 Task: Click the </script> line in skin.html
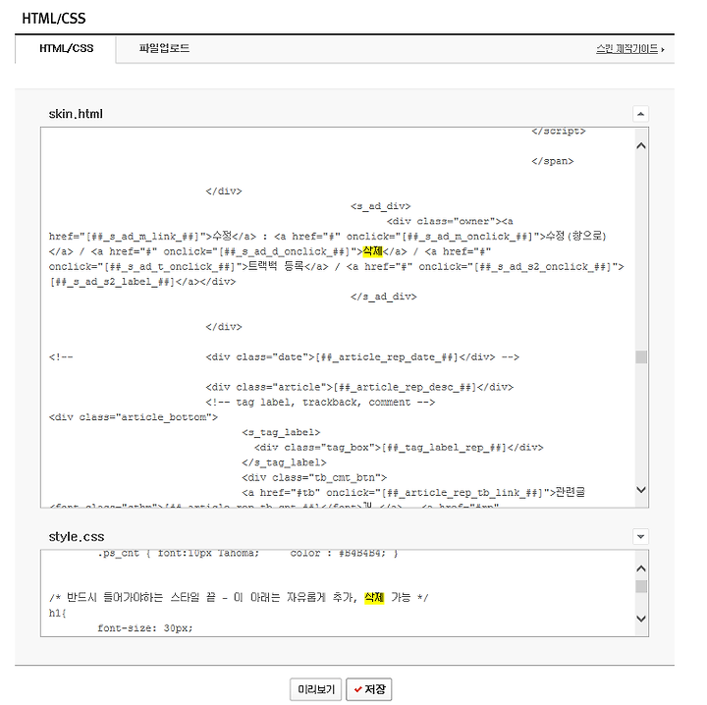(558, 132)
